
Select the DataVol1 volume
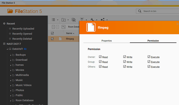click(x=18, y=49)
